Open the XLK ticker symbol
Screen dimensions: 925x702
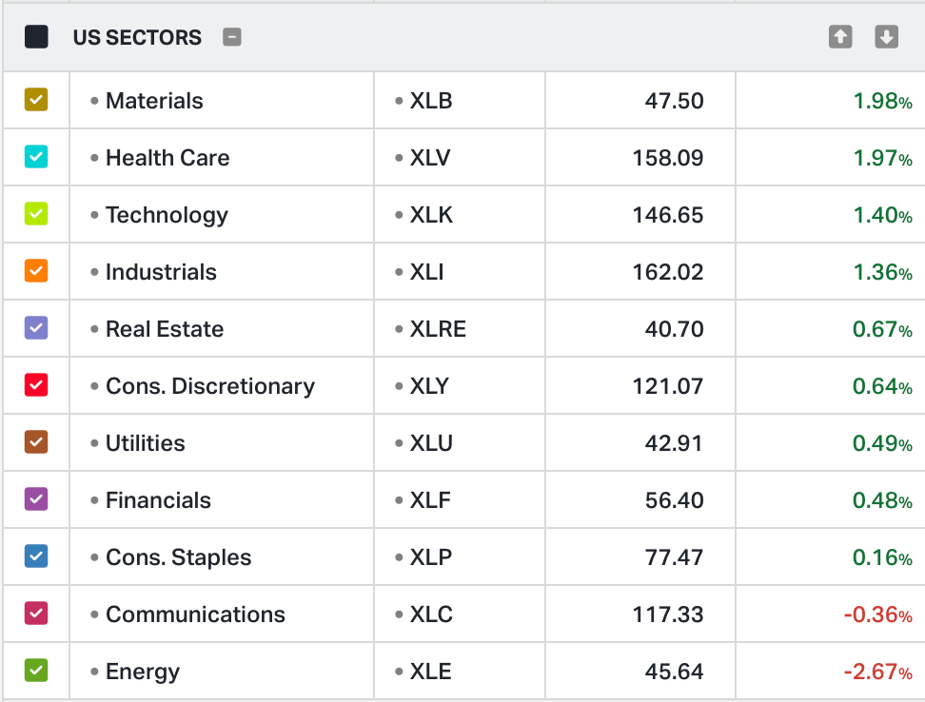pos(431,215)
